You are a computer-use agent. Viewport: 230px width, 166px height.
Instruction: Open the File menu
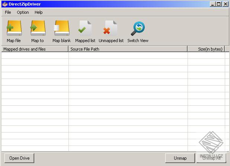pyautogui.click(x=8, y=12)
